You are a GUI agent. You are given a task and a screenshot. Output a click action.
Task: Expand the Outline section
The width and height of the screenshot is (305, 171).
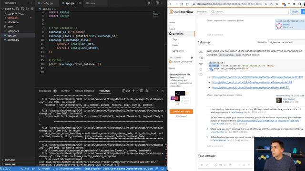tap(10, 160)
